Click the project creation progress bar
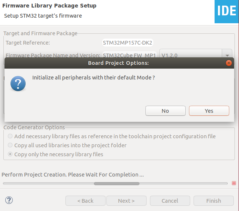Image resolution: width=239 pixels, height=211 pixels. 115,184
